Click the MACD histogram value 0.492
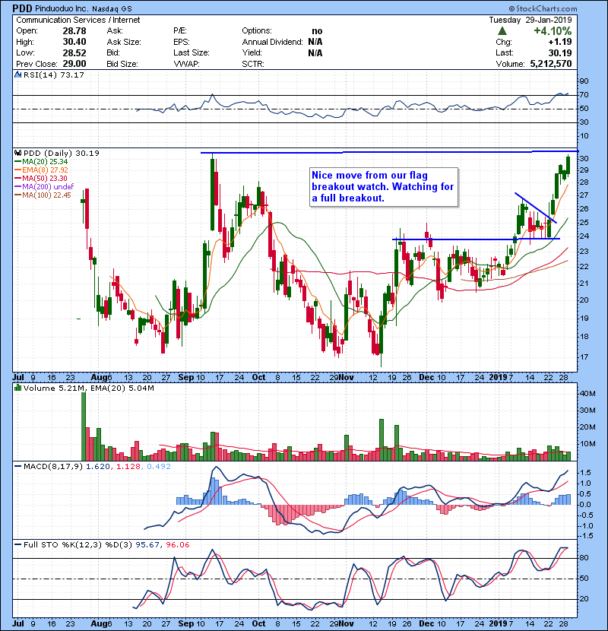Viewport: 608px width, 631px height. pos(159,467)
